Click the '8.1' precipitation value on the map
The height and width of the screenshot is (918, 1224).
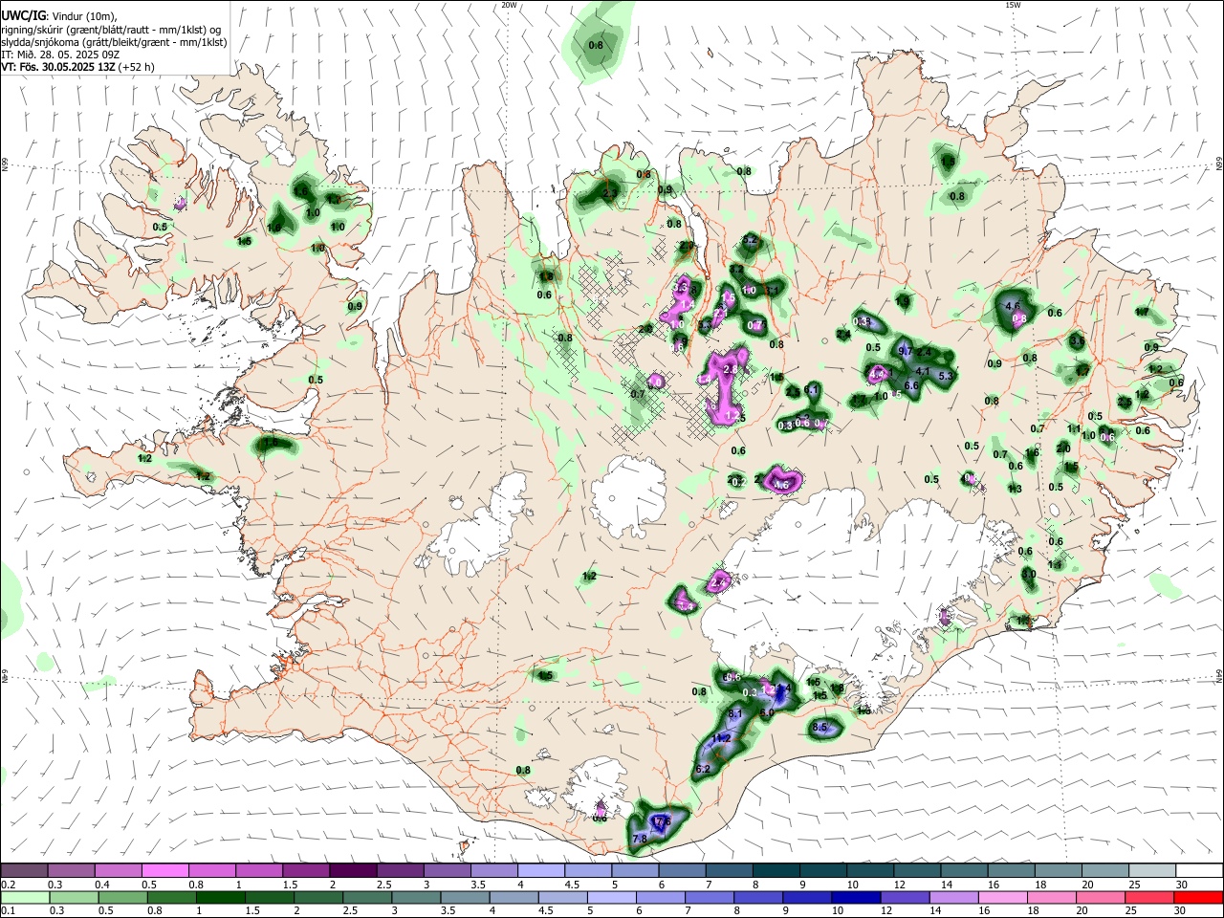pyautogui.click(x=735, y=713)
